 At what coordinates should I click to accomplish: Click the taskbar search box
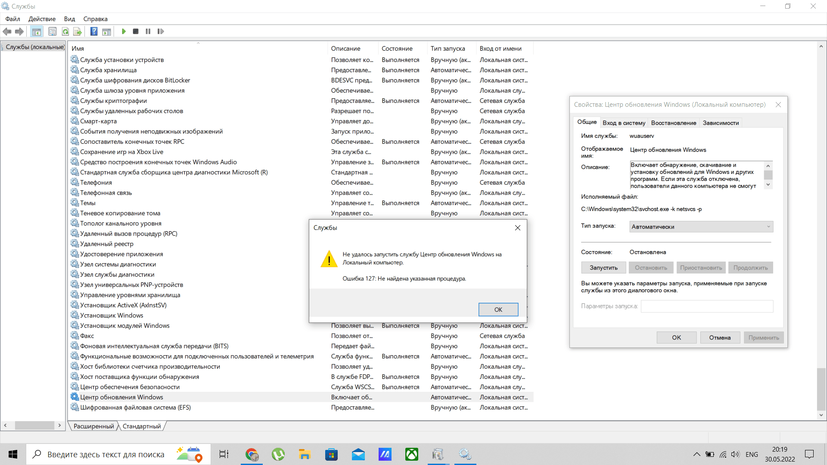click(118, 454)
